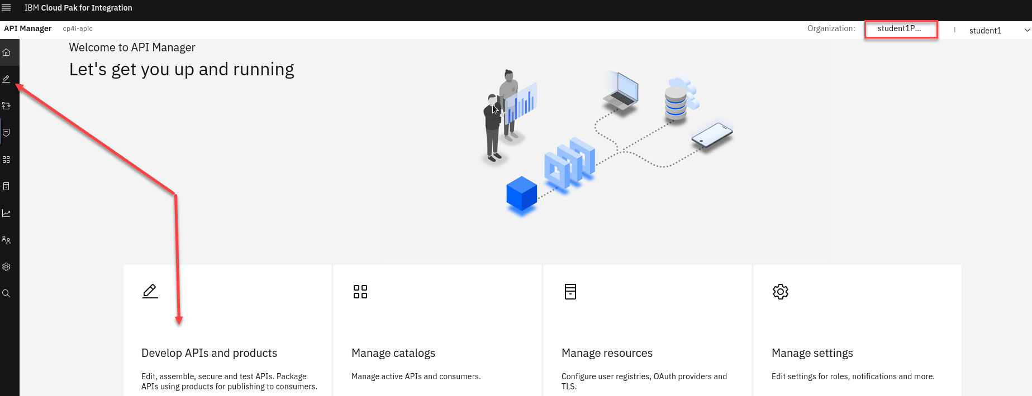
Task: Open Resources via the sidebar drawer icon
Action: (7, 186)
